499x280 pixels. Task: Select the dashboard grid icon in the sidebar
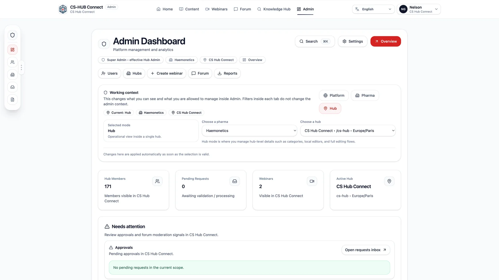[x=12, y=50]
